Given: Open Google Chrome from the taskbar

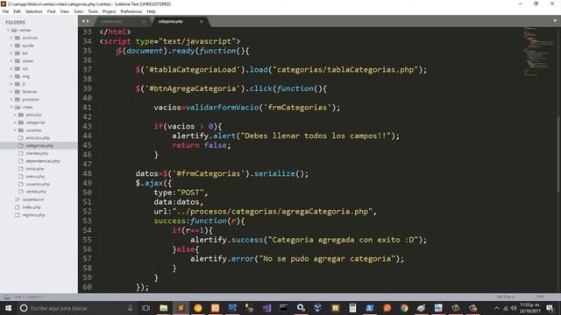Looking at the screenshot, I should pyautogui.click(x=404, y=308).
